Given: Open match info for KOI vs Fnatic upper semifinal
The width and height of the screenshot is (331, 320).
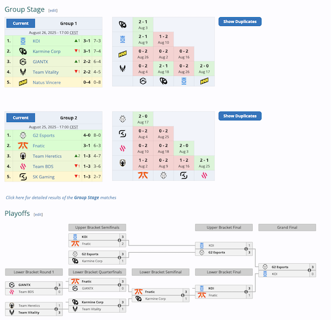Looking at the screenshot, I should coord(120,240).
